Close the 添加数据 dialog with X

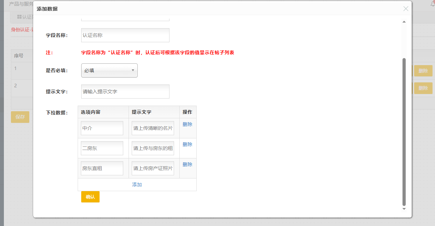click(406, 9)
